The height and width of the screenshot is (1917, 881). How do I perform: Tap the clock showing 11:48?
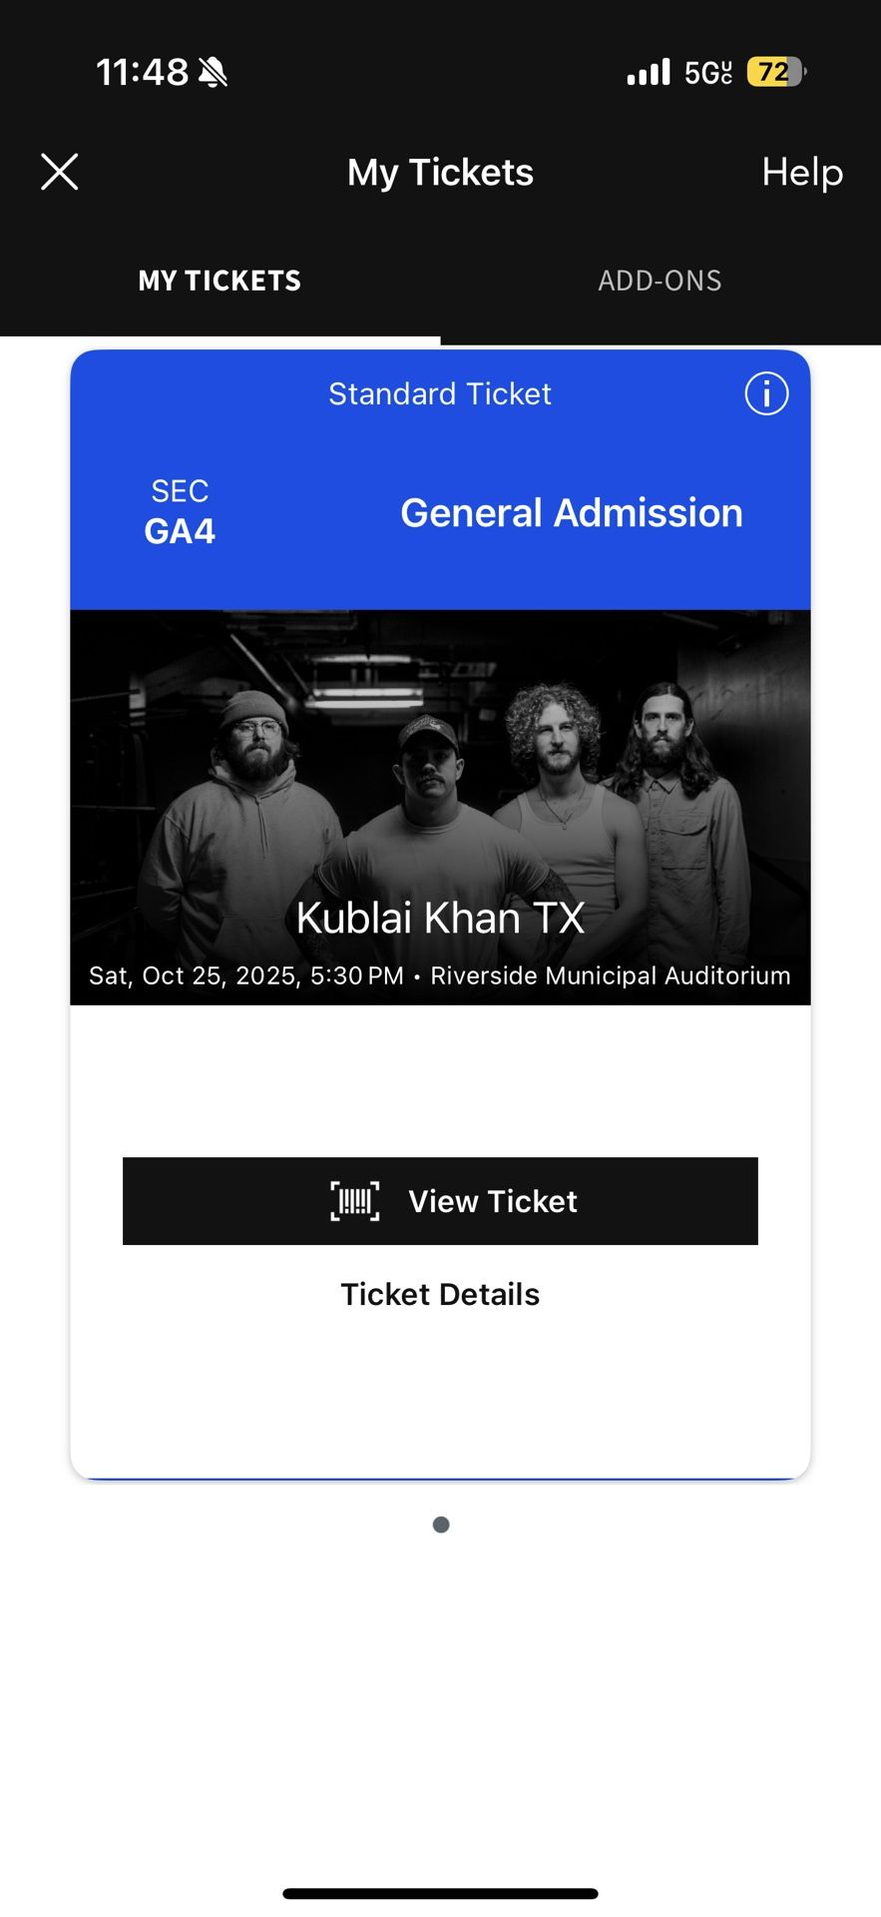click(x=143, y=71)
